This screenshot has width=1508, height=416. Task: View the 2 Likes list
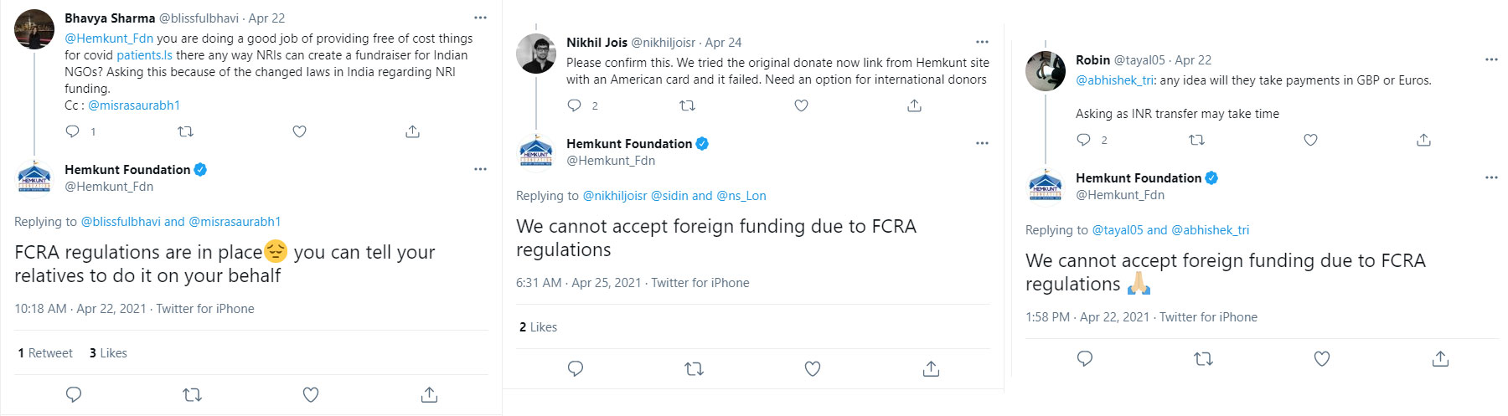click(538, 327)
